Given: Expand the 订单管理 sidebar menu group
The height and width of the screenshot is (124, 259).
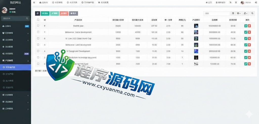Looking at the screenshot, I should tap(15, 109).
